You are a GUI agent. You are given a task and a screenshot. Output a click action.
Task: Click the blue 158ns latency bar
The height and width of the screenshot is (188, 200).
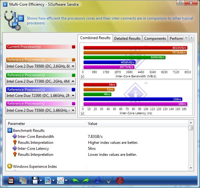[133, 99]
